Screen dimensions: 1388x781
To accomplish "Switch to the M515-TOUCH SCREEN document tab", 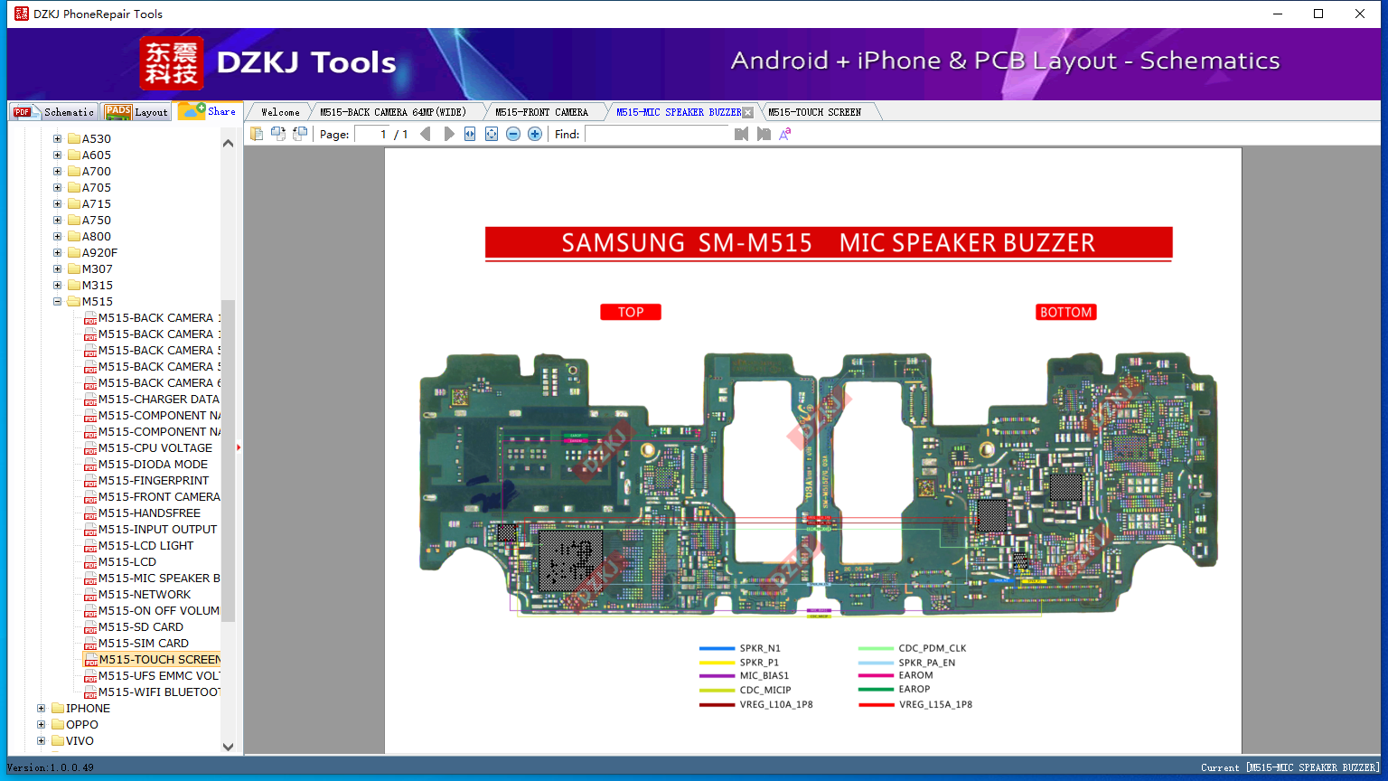I will pos(814,112).
